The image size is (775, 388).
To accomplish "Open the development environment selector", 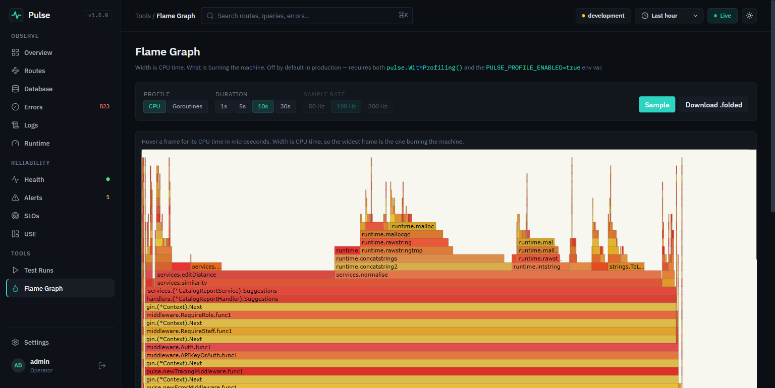I will (x=603, y=16).
